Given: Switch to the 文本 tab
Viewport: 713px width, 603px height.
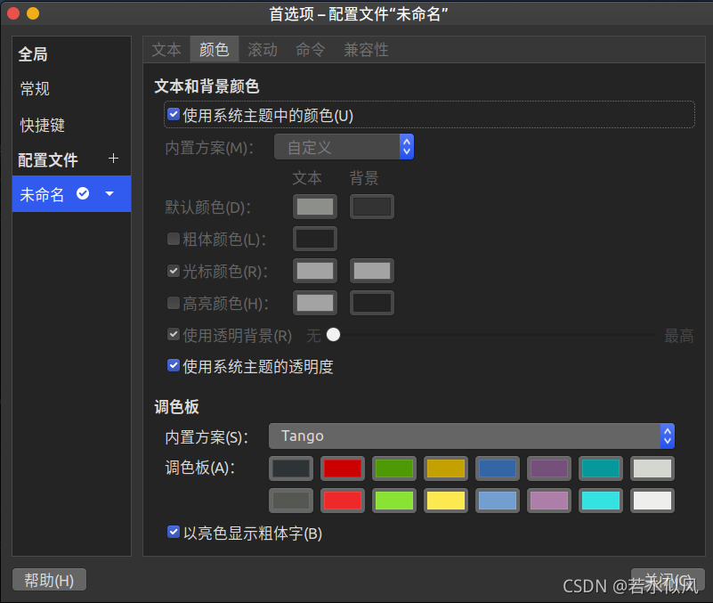Looking at the screenshot, I should tap(166, 49).
